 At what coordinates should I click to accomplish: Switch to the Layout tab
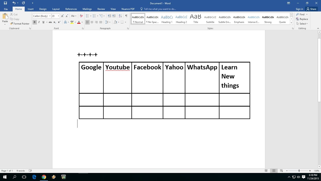[x=56, y=9]
